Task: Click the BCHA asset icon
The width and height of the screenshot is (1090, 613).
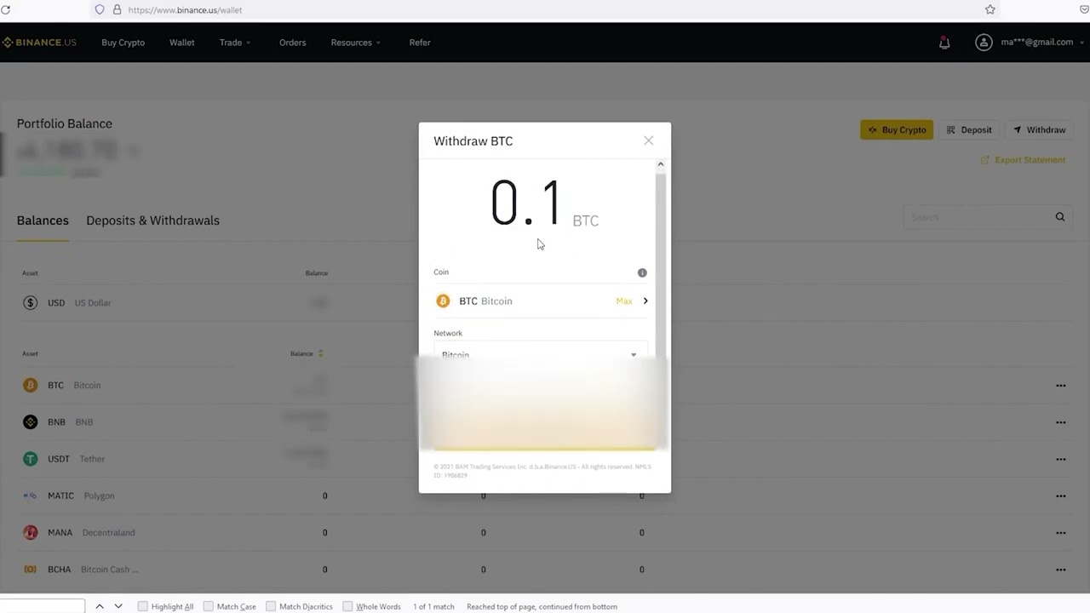Action: (31, 569)
